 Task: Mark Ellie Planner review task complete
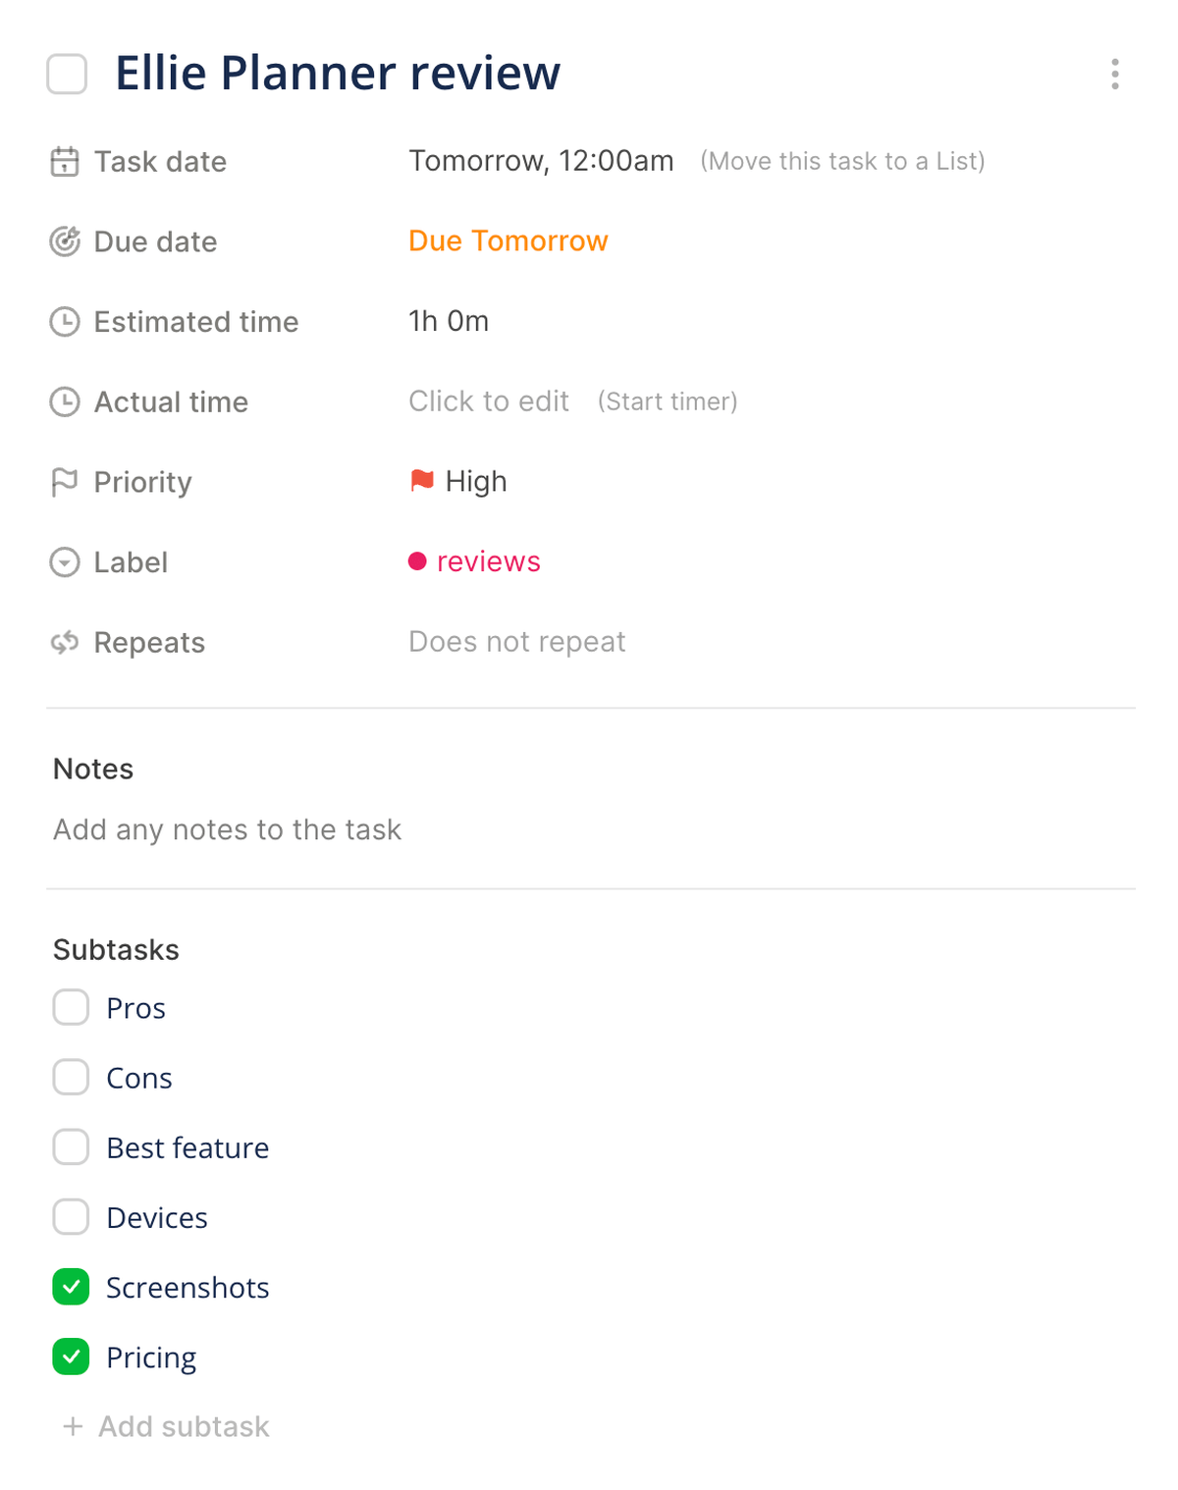tap(67, 75)
